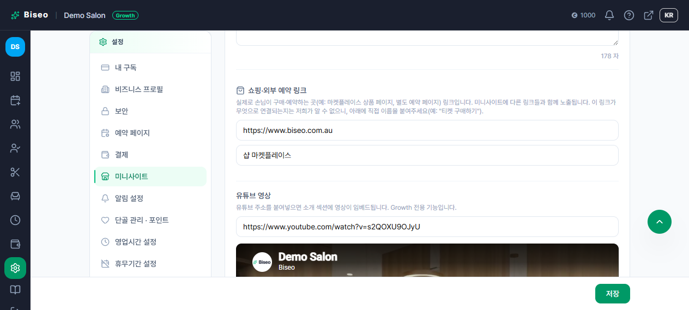Select 미니사이트 settings menu item

click(150, 177)
